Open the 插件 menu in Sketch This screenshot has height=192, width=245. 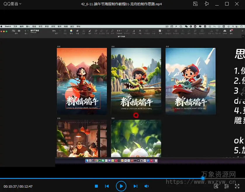60,26
